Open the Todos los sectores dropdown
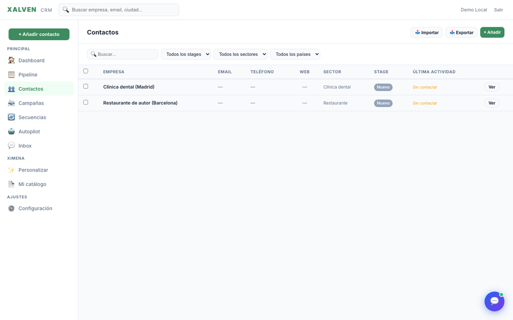This screenshot has height=320, width=513. 241,54
